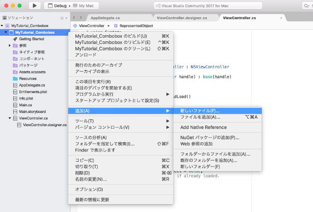Screen dimensions: 313x212
Task: Open the バージョン コントロール(V) submenu
Action: point(121,127)
